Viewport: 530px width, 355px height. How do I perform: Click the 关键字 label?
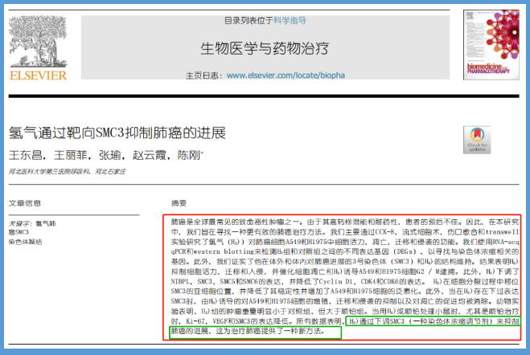pos(20,222)
